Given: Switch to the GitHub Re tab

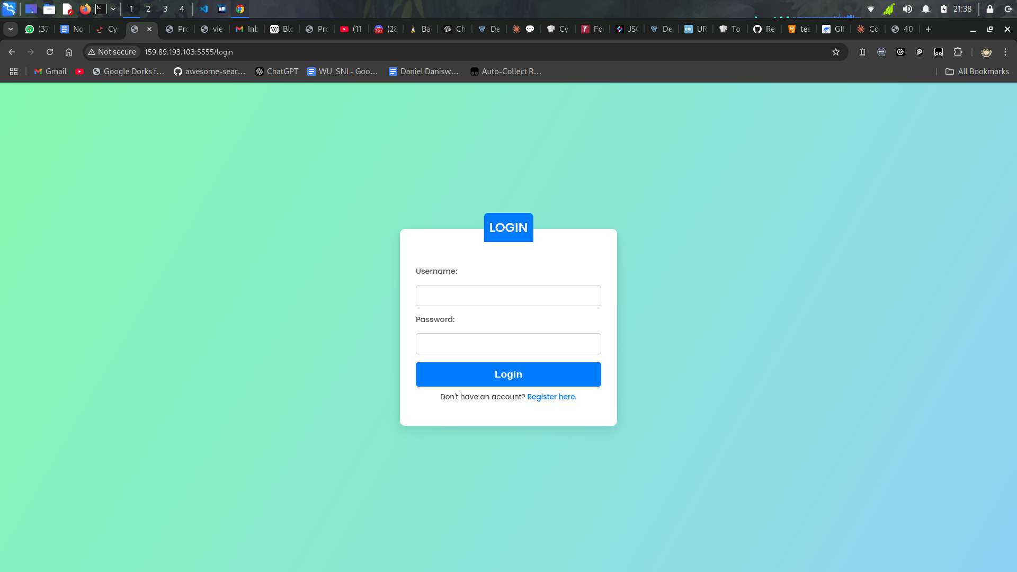Looking at the screenshot, I should (x=764, y=29).
